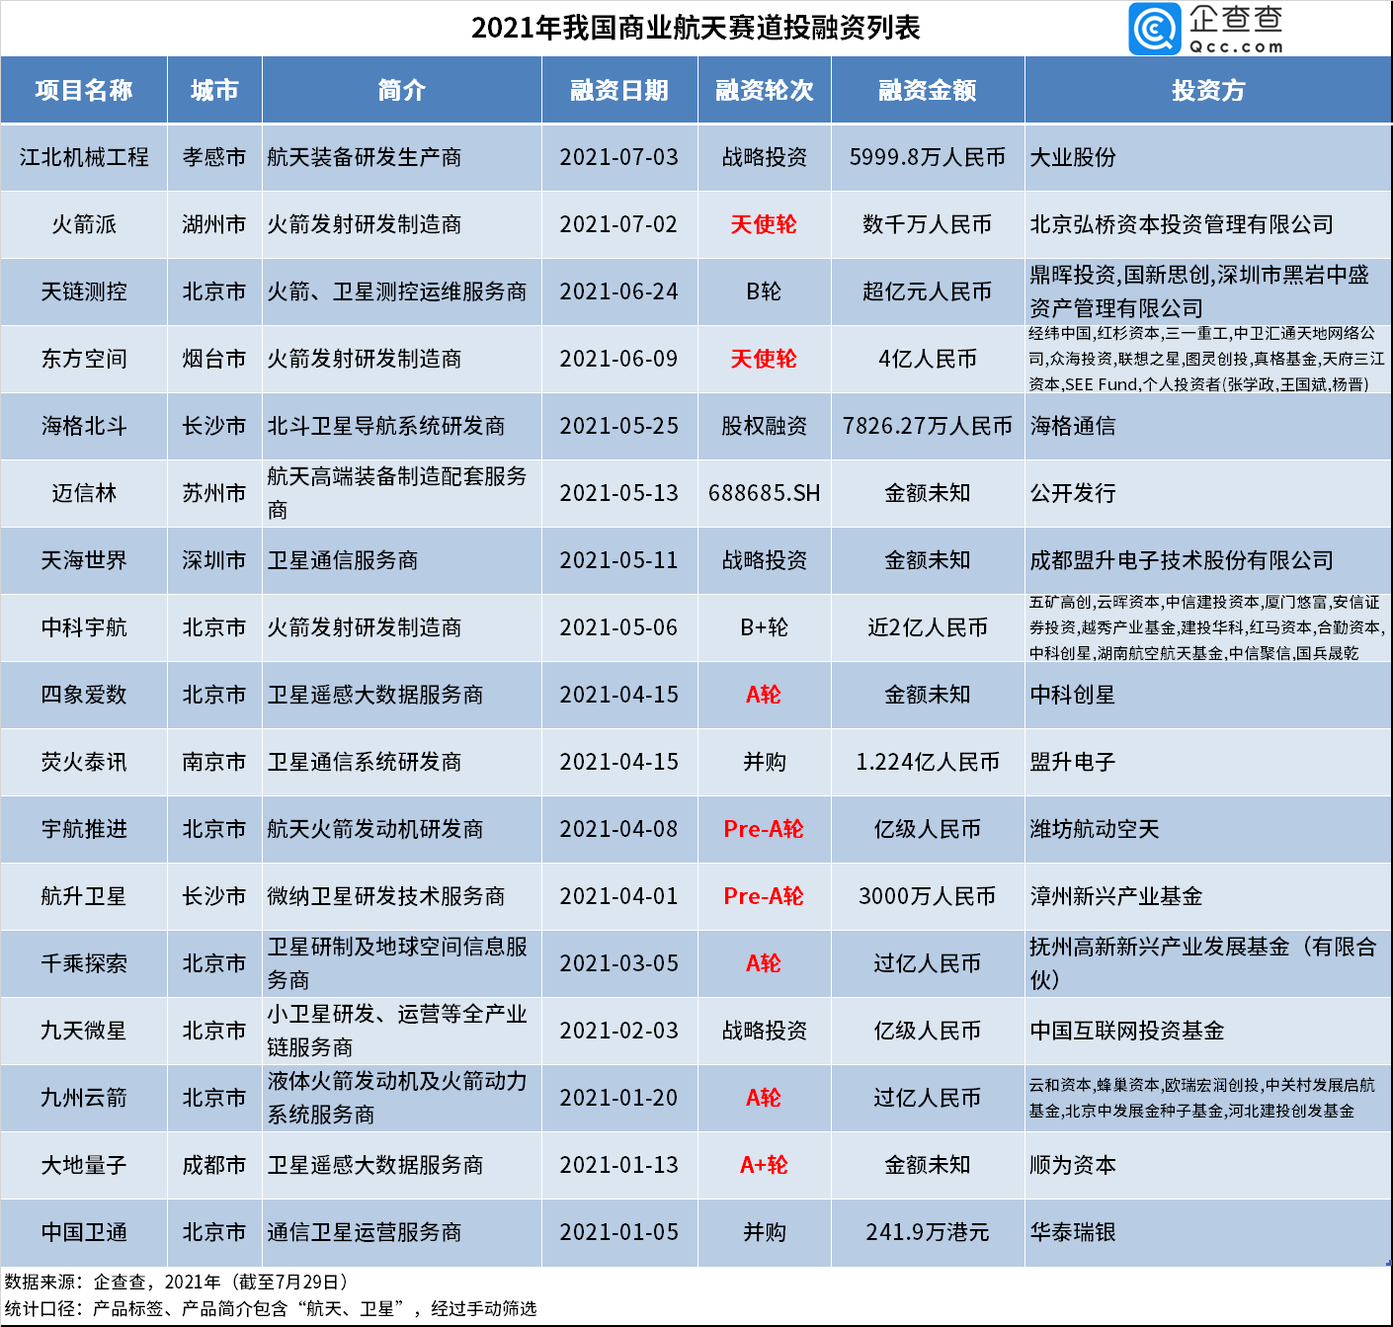Click the 航升卫星 project cell
Screen dimensions: 1393x1327
pos(84,896)
